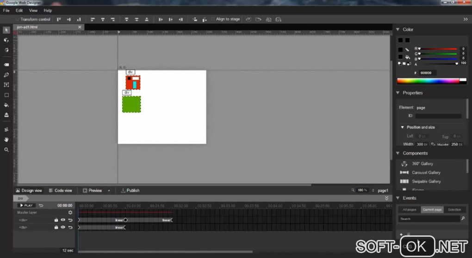Close the jon-ad1.html tab
472x258 pixels.
coord(80,27)
